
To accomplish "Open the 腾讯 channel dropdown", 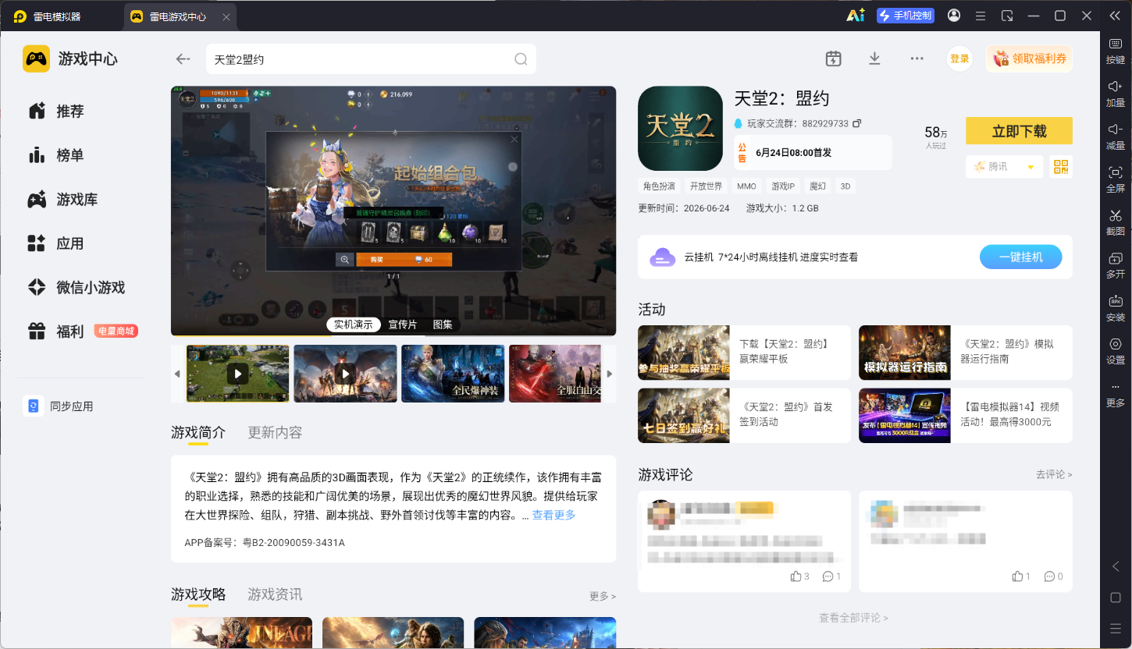I will 1004,166.
